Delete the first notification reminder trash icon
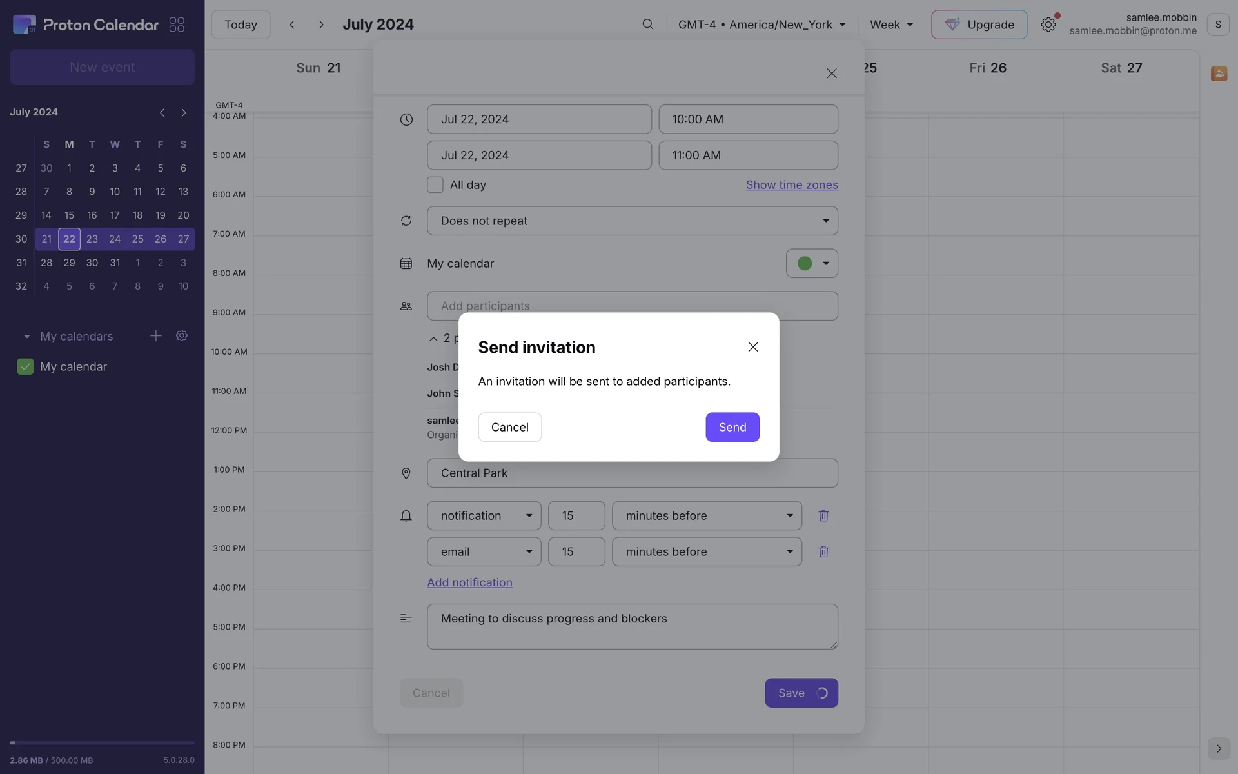 pos(823,515)
